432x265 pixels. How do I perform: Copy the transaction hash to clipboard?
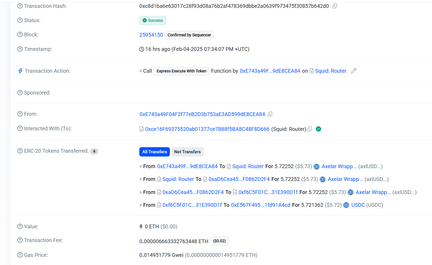[x=335, y=6]
